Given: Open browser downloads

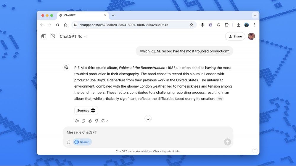Looking at the screenshot, I should pyautogui.click(x=238, y=25).
